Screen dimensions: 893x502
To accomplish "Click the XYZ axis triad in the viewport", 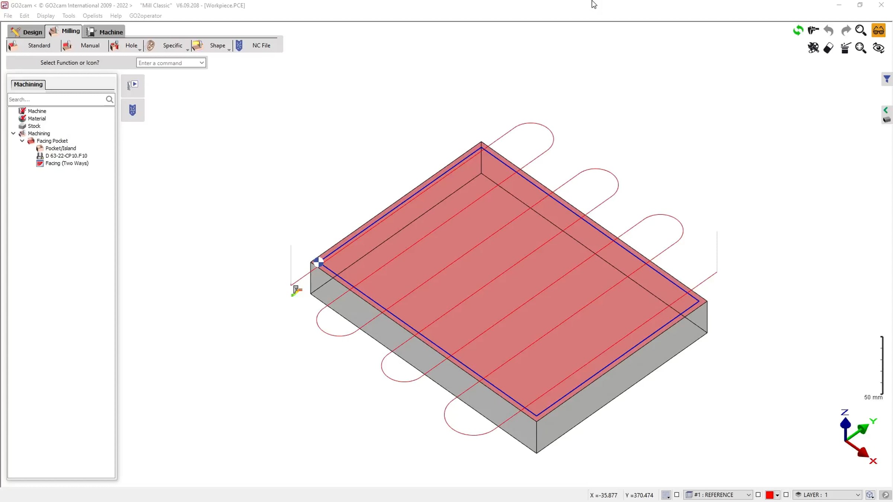I will click(x=858, y=437).
